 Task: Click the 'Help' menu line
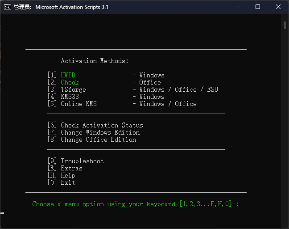[x=62, y=175]
